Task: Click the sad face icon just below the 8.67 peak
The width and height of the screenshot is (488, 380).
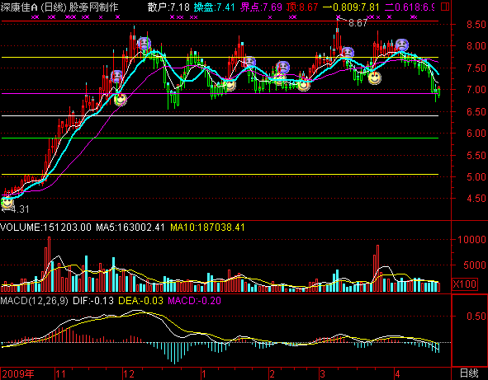Action: coord(348,53)
